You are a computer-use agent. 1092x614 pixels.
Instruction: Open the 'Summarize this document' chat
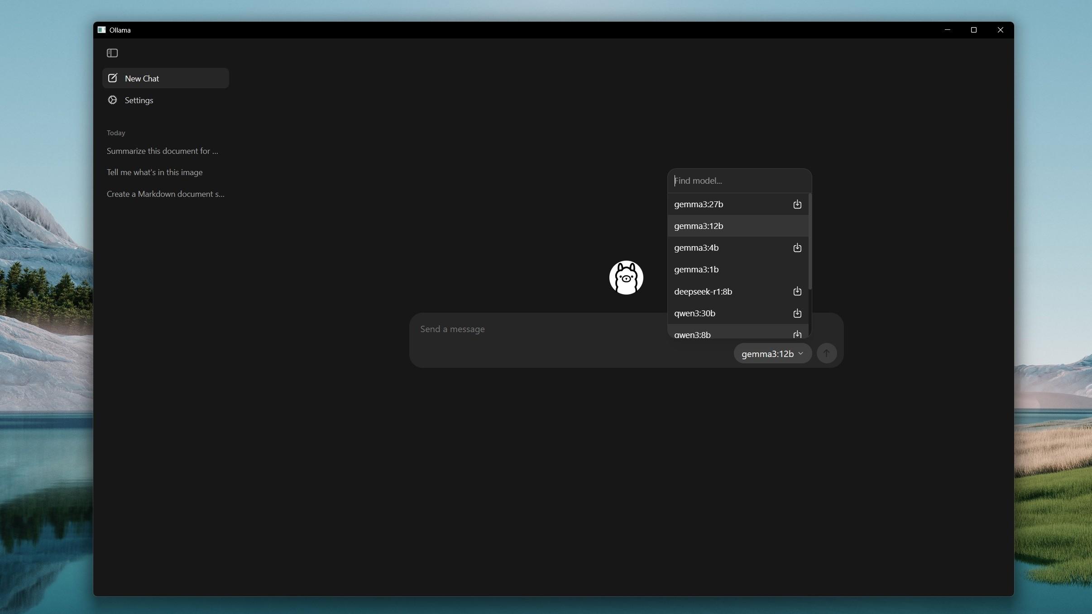pyautogui.click(x=162, y=151)
